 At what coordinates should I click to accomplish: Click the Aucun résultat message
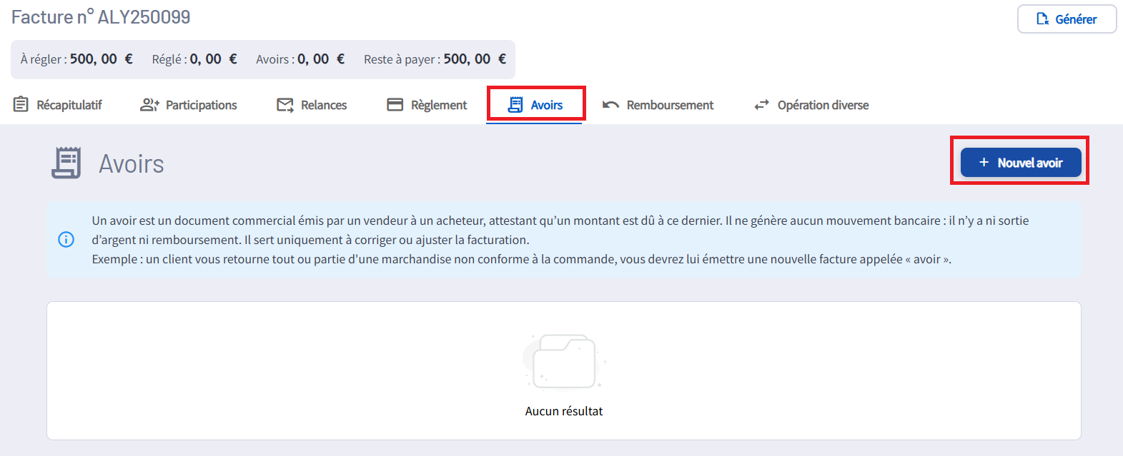pos(564,411)
